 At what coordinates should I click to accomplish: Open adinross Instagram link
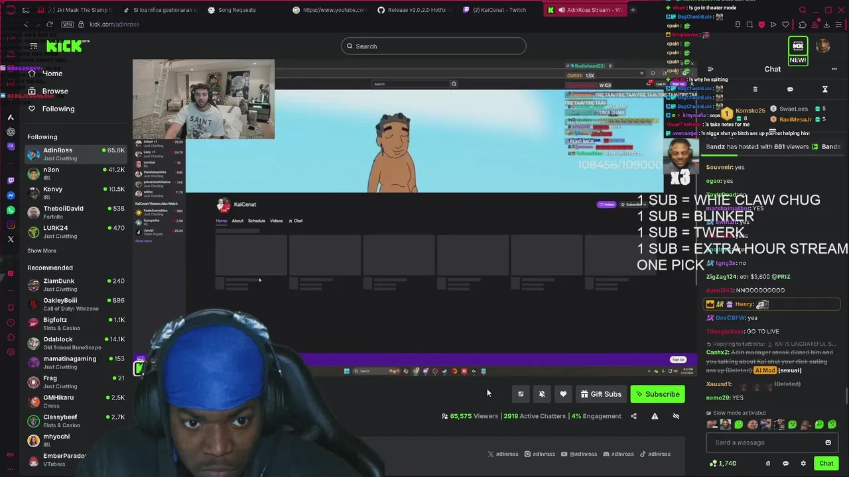pyautogui.click(x=539, y=454)
